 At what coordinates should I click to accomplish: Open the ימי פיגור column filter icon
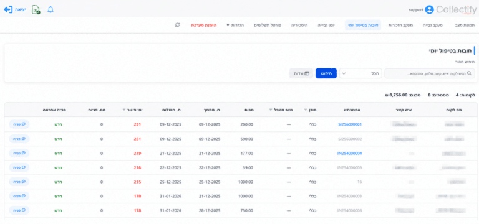point(123,110)
